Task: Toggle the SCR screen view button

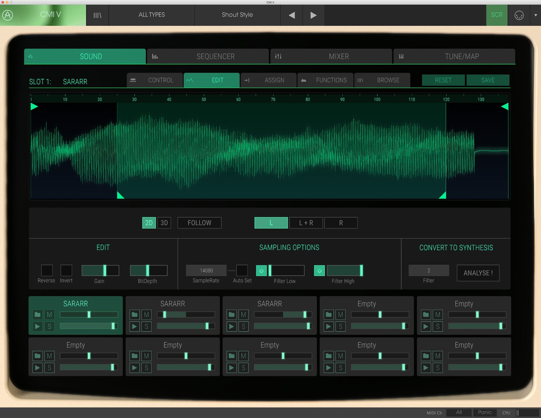Action: coord(497,15)
